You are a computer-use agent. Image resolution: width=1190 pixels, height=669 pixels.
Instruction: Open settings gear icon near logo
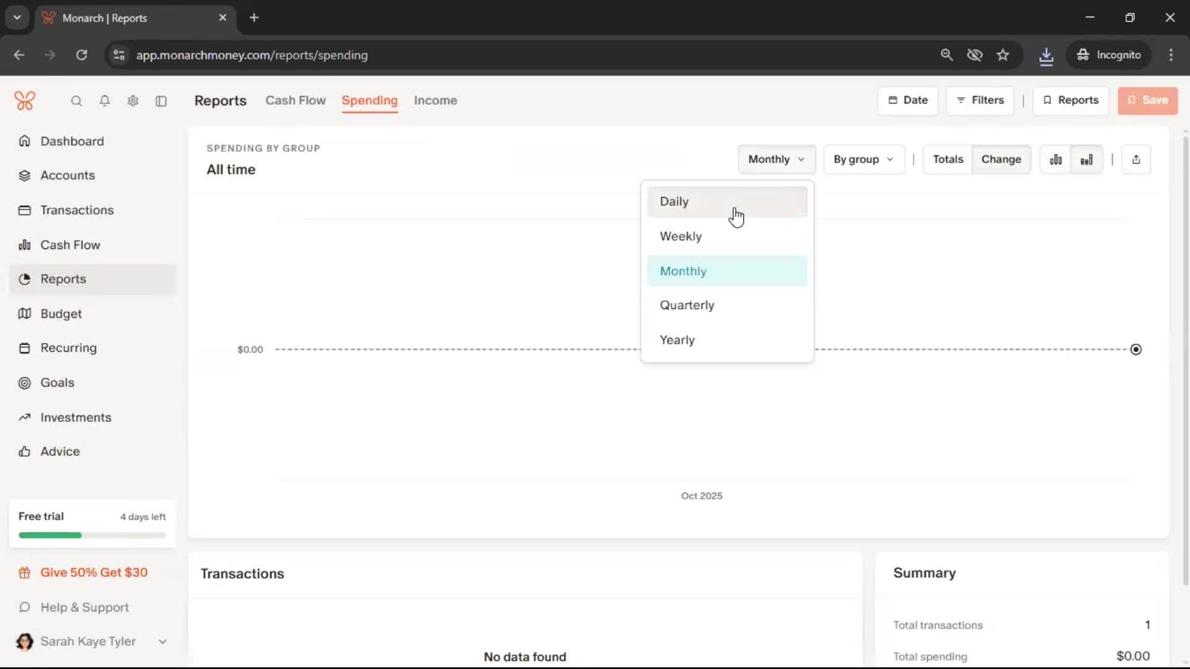pyautogui.click(x=133, y=101)
